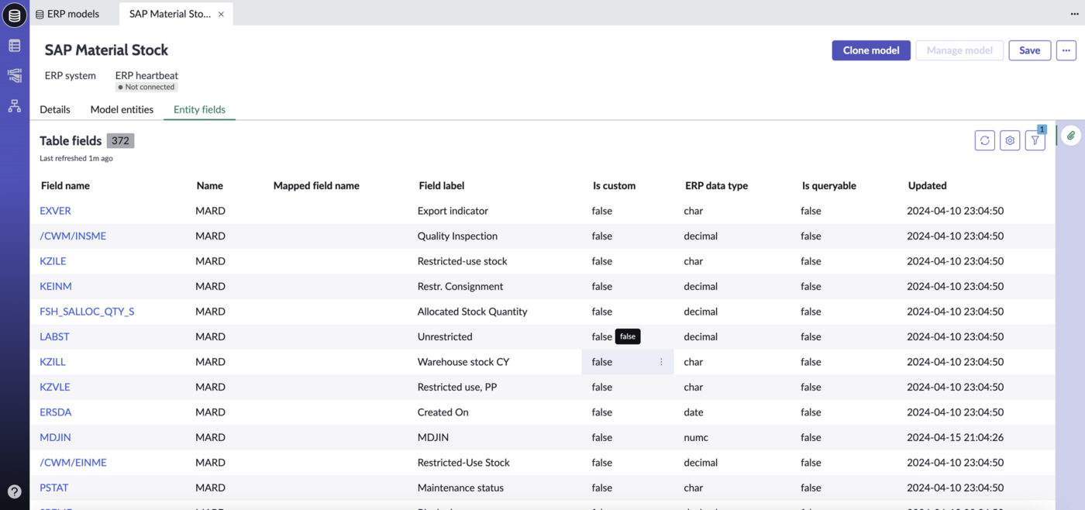Select the numc data type cell
This screenshot has height=510, width=1085.
point(696,437)
